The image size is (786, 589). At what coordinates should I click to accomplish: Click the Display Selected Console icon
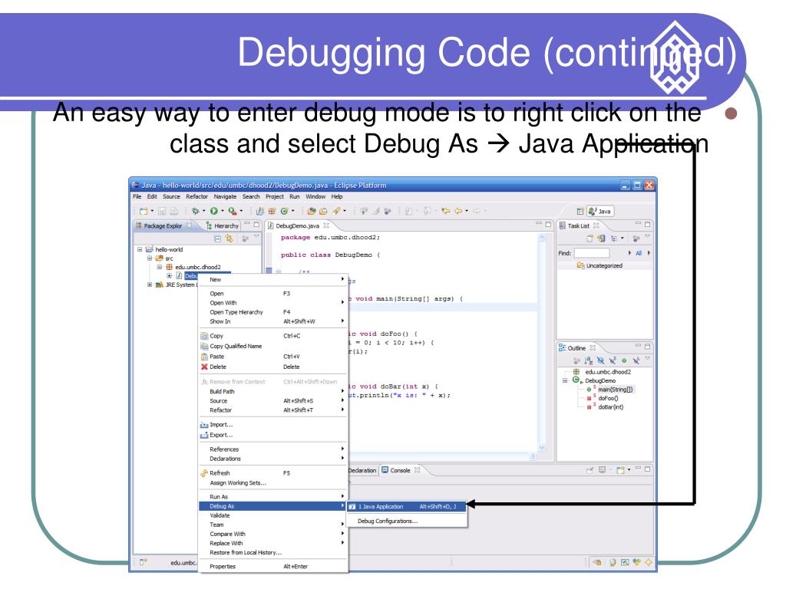pos(602,470)
